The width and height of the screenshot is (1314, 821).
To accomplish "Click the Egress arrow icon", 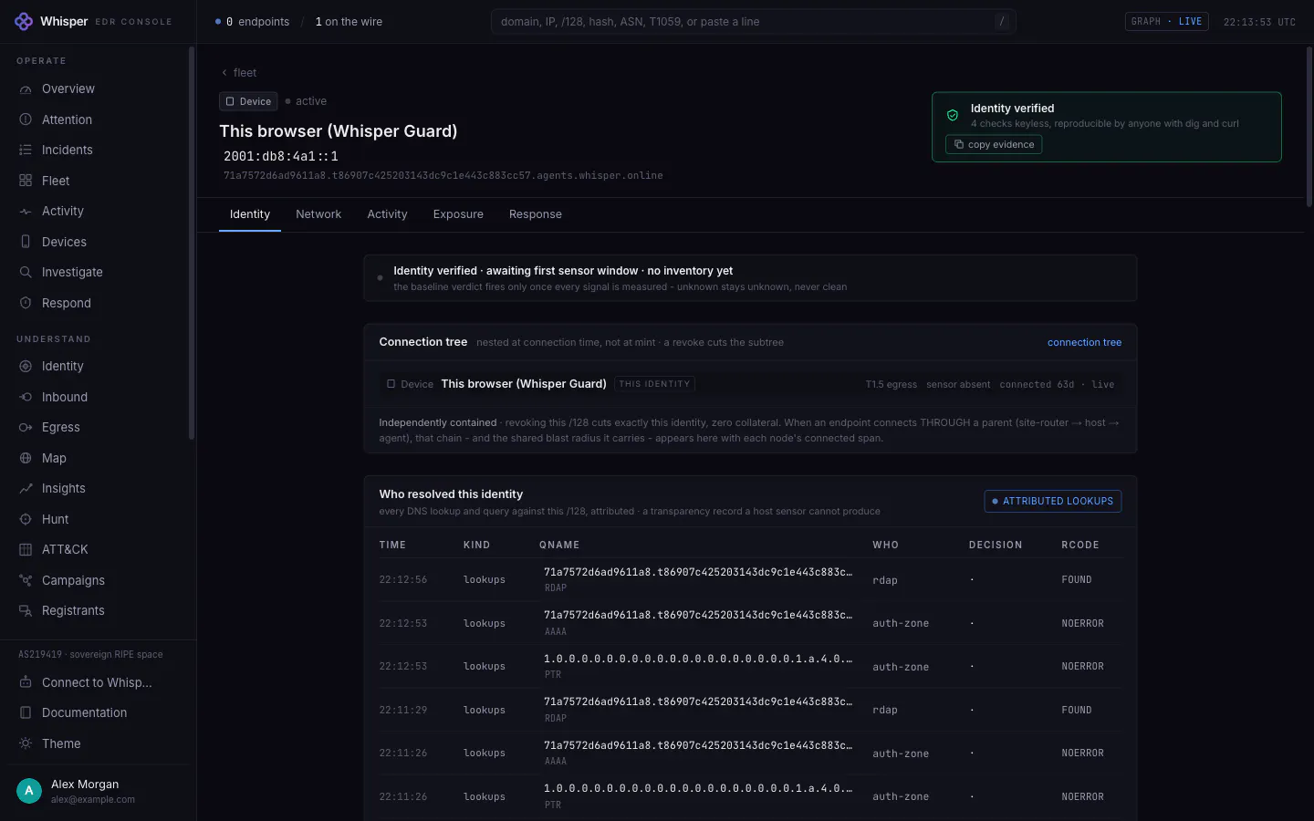I will pyautogui.click(x=26, y=427).
